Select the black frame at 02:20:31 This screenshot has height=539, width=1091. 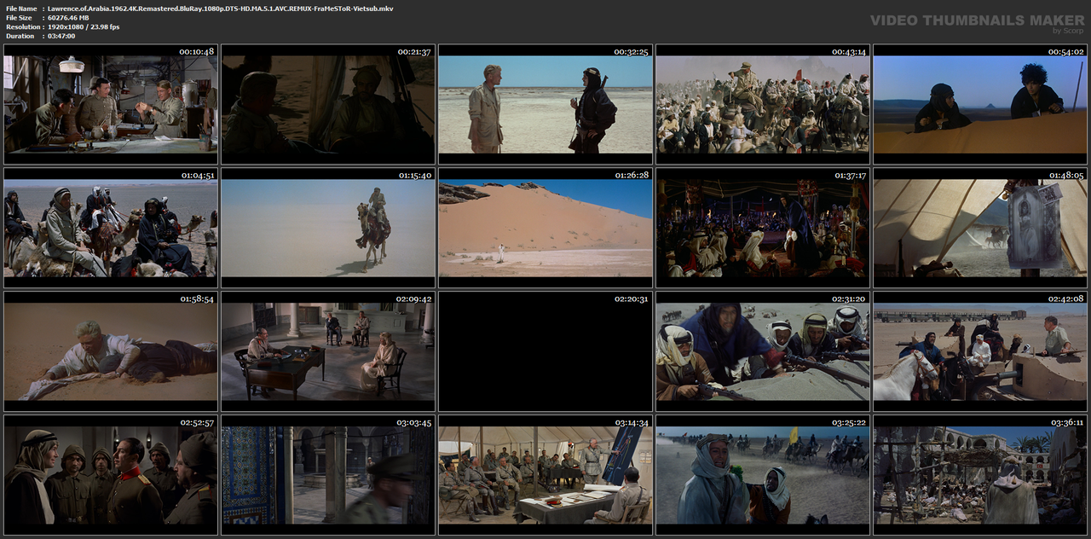545,351
